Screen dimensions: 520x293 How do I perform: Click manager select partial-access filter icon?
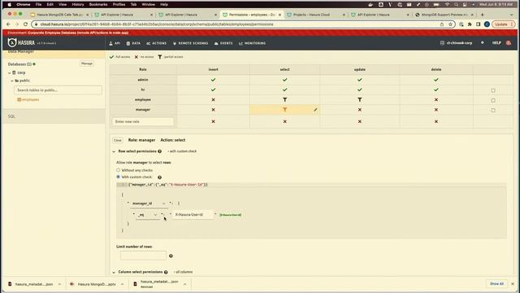click(x=285, y=110)
